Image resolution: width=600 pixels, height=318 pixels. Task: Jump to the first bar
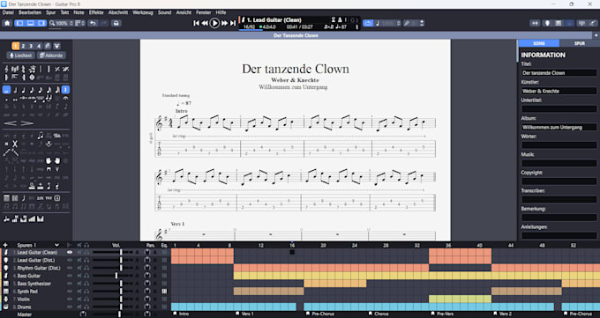click(196, 23)
